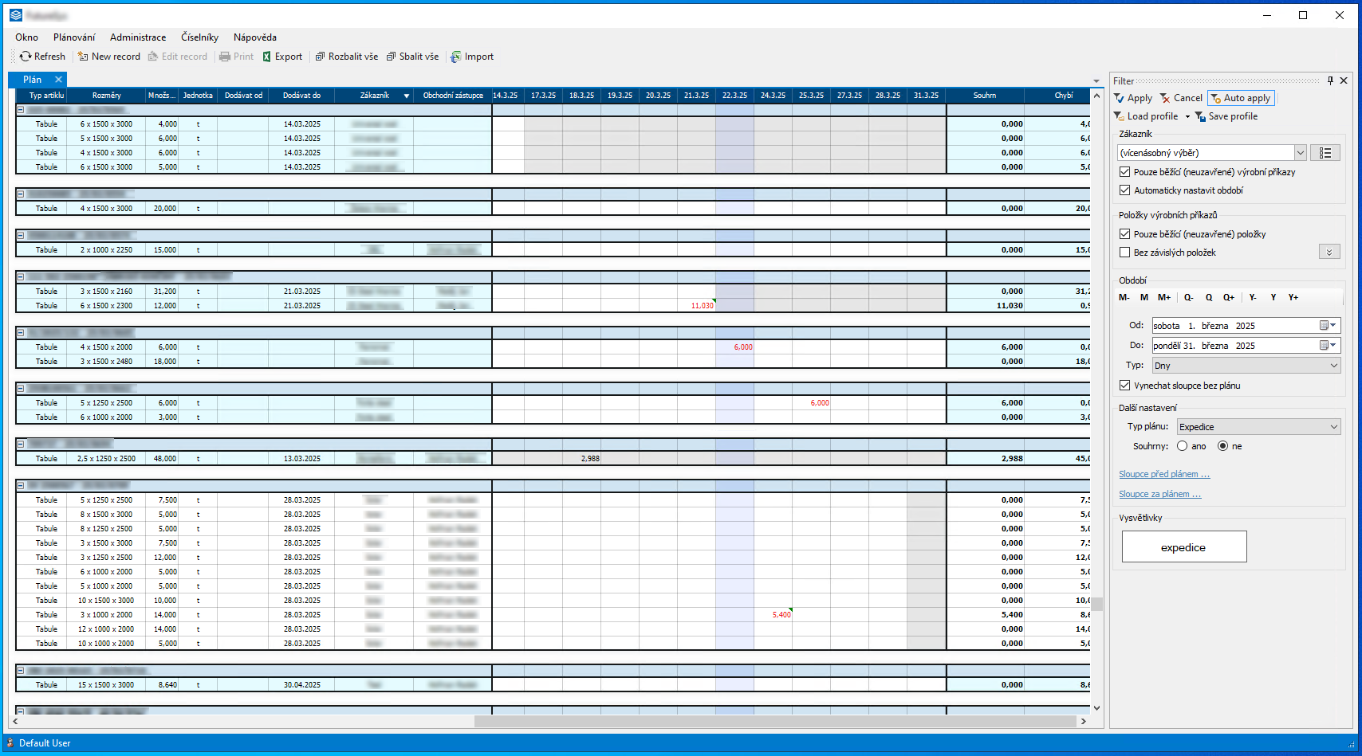
Task: Click the Refresh toolbar icon
Action: (x=26, y=57)
